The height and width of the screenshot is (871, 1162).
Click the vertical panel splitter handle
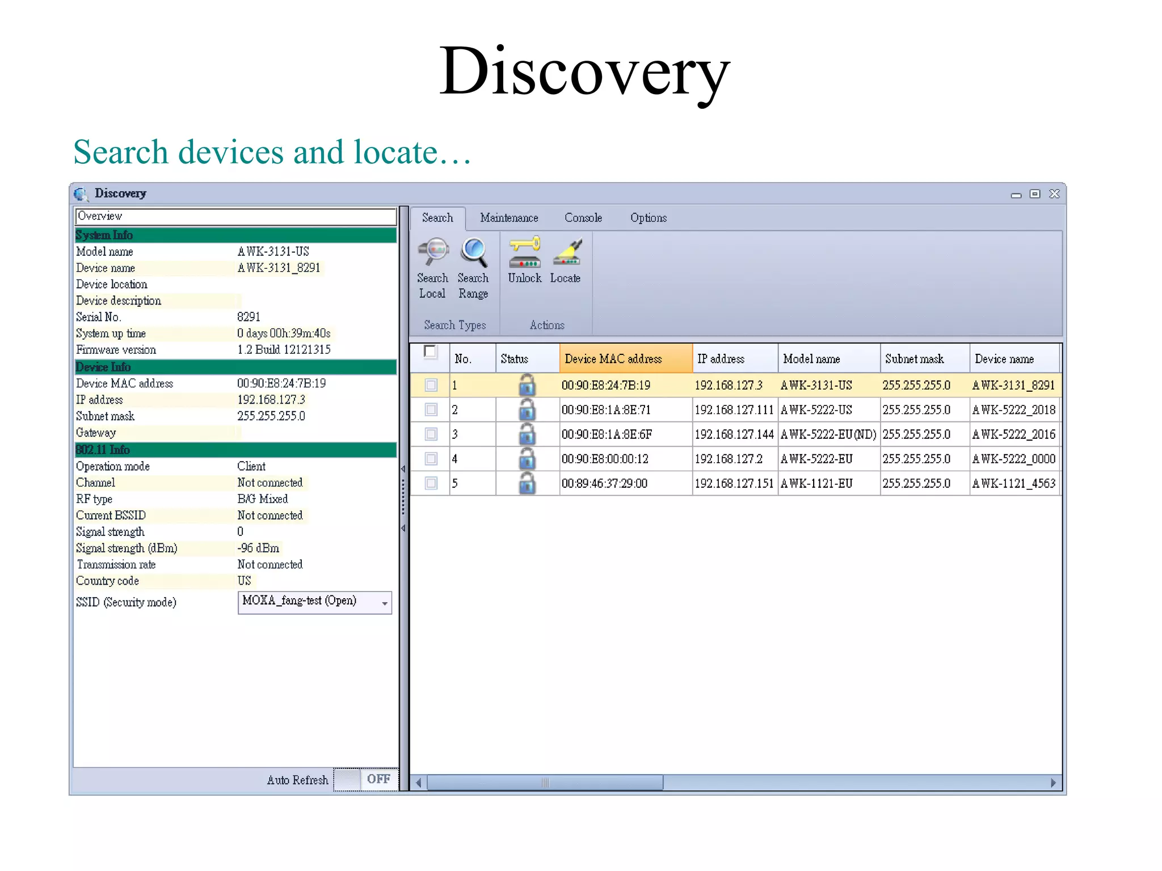pyautogui.click(x=403, y=498)
